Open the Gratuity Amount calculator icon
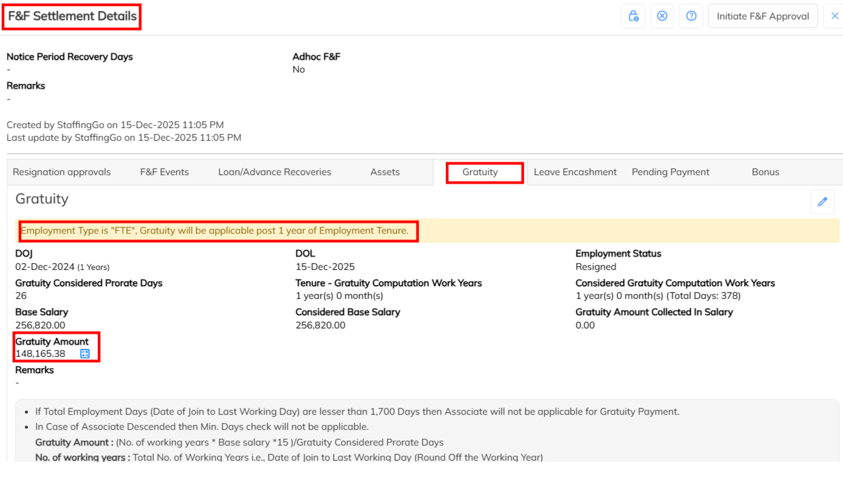The width and height of the screenshot is (843, 478). pos(85,354)
